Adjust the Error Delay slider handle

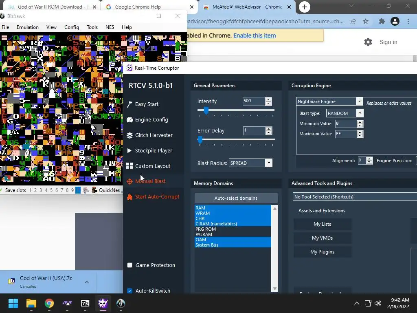200,139
